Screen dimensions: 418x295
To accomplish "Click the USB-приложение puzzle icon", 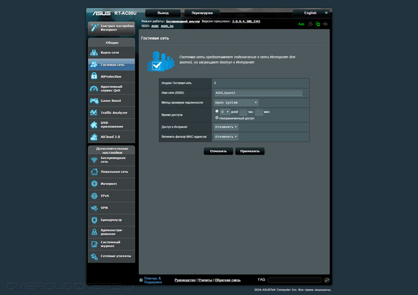I will (94, 125).
